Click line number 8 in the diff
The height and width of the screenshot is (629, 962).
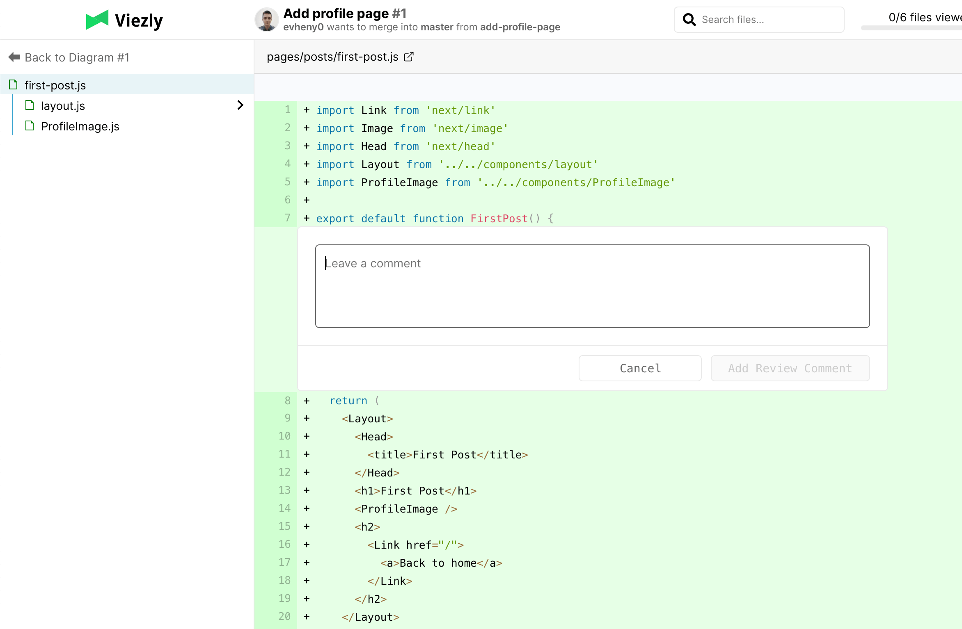[287, 401]
